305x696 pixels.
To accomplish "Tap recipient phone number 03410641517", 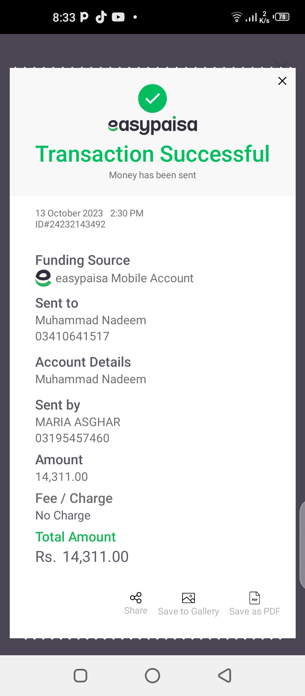I will tap(72, 337).
